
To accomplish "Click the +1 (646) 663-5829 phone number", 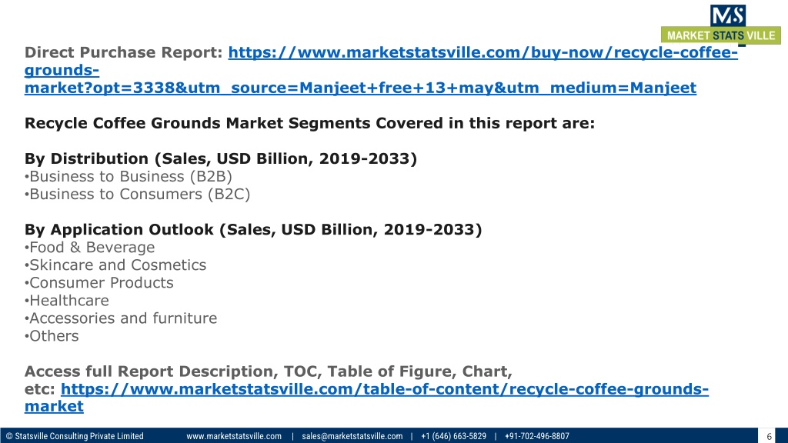I will (x=453, y=436).
